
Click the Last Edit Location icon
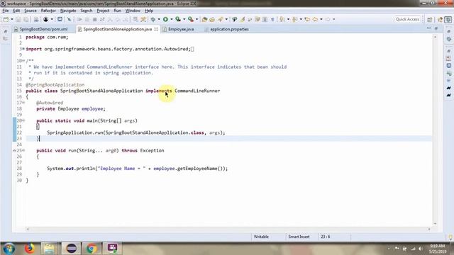(307, 19)
